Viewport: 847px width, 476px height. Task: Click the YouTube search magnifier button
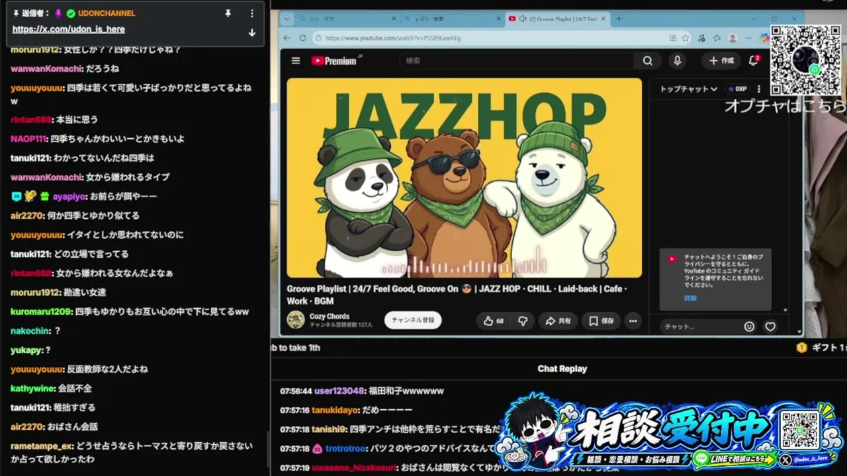coord(647,61)
